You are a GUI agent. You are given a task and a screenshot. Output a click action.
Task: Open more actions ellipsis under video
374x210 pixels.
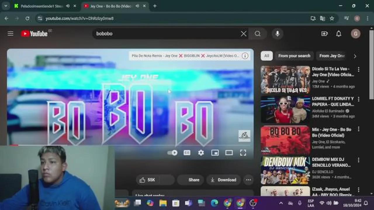248,180
